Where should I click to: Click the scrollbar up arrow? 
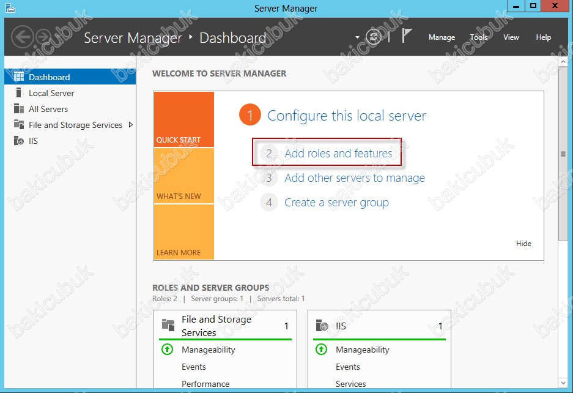(x=563, y=62)
